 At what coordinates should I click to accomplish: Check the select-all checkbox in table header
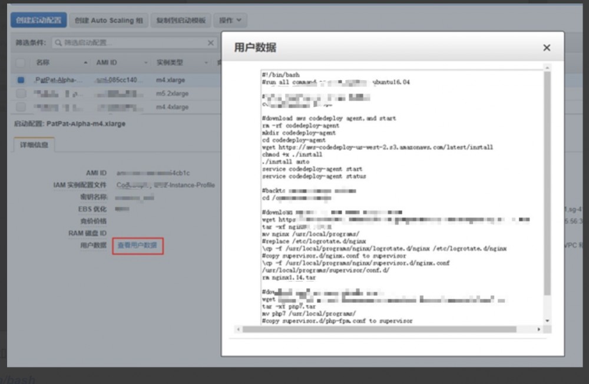click(20, 62)
